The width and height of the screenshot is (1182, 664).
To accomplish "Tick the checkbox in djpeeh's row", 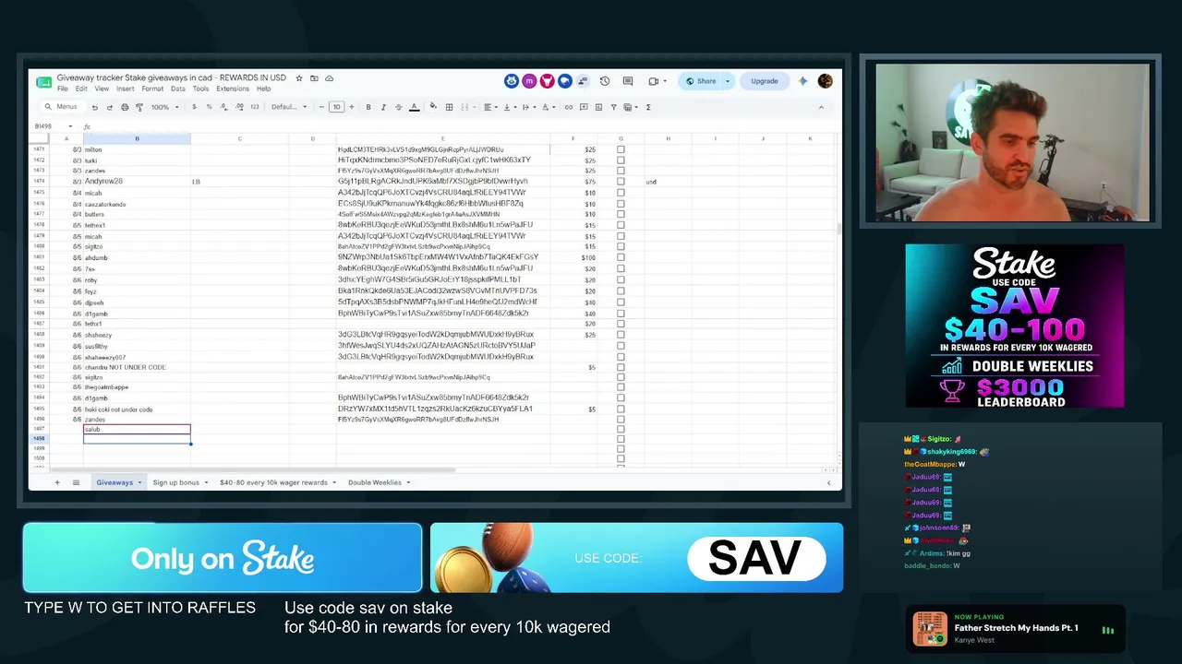I will pyautogui.click(x=621, y=302).
